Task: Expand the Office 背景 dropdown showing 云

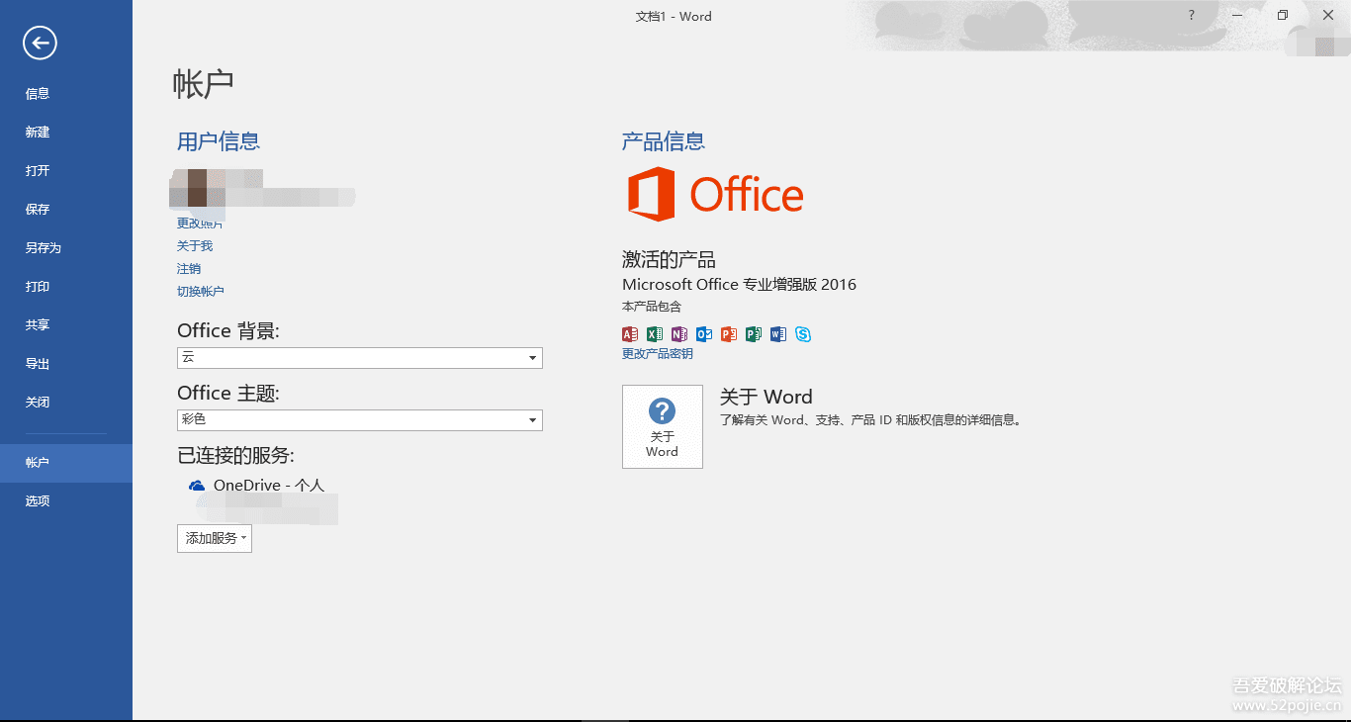Action: click(360, 358)
